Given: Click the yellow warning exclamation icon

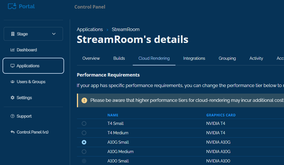Looking at the screenshot, I should [x=84, y=100].
